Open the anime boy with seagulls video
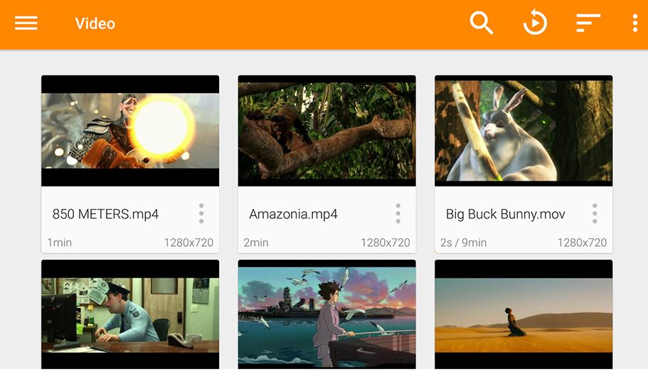 coord(327,314)
